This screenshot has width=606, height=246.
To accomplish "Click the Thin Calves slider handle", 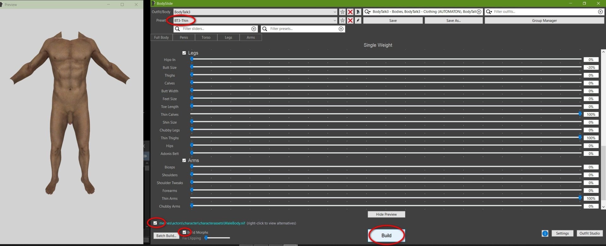I will point(580,114).
